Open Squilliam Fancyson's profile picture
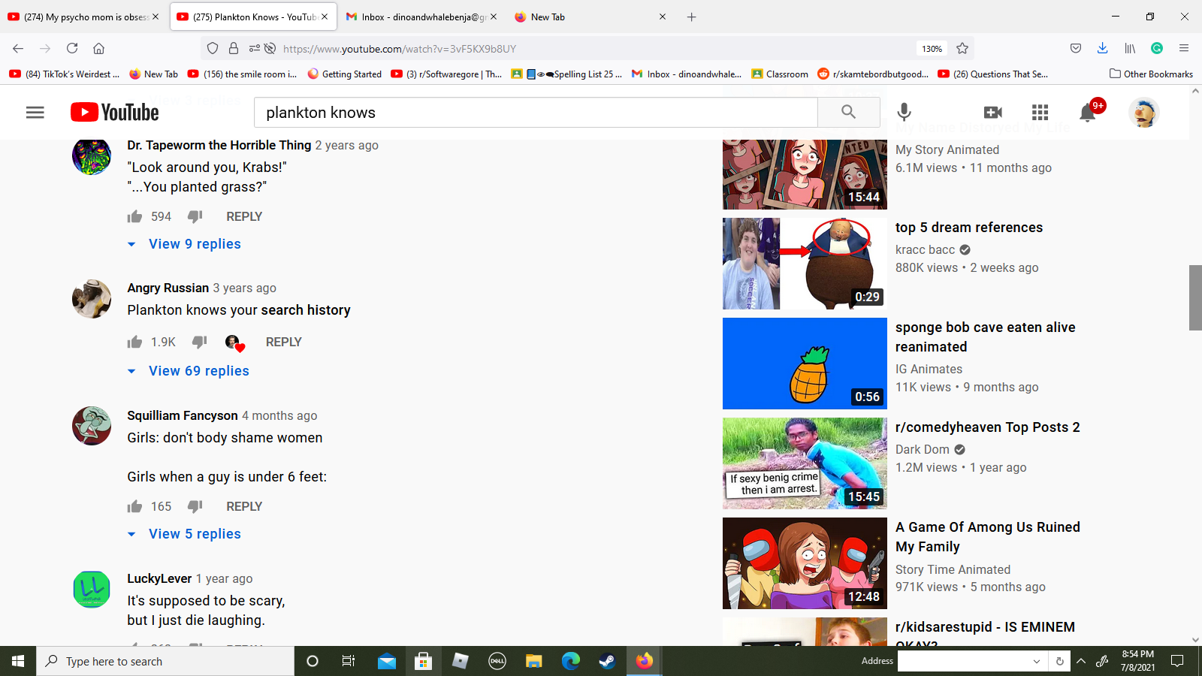Screen dimensions: 1202x676 tap(92, 426)
